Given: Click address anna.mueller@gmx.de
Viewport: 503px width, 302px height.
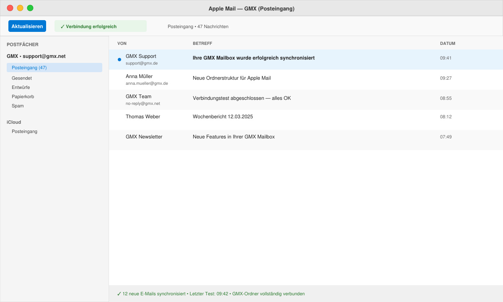Looking at the screenshot, I should click(147, 83).
